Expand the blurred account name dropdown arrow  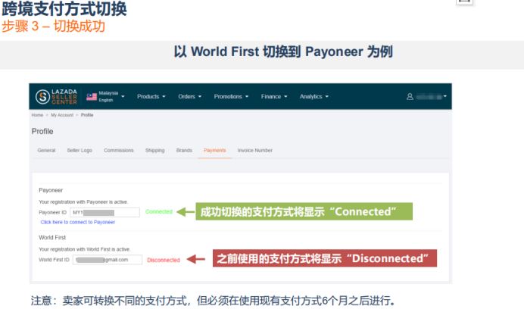point(444,96)
